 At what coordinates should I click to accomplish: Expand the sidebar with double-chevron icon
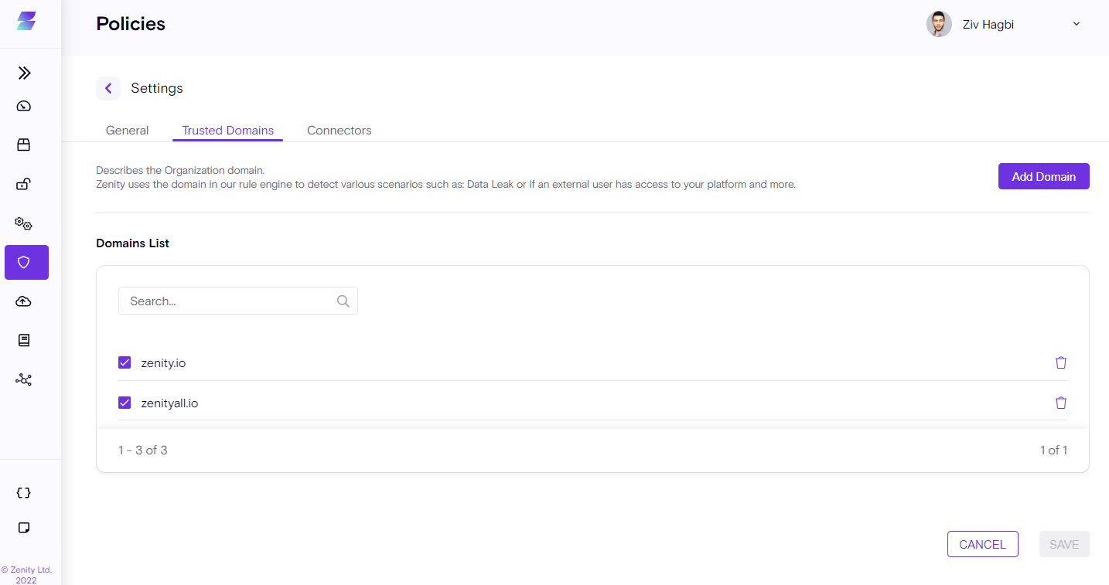pyautogui.click(x=25, y=73)
